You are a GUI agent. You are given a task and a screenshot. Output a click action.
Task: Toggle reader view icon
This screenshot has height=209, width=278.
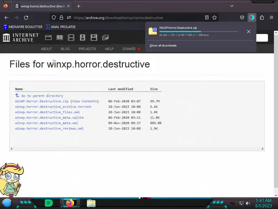pyautogui.click(x=207, y=17)
